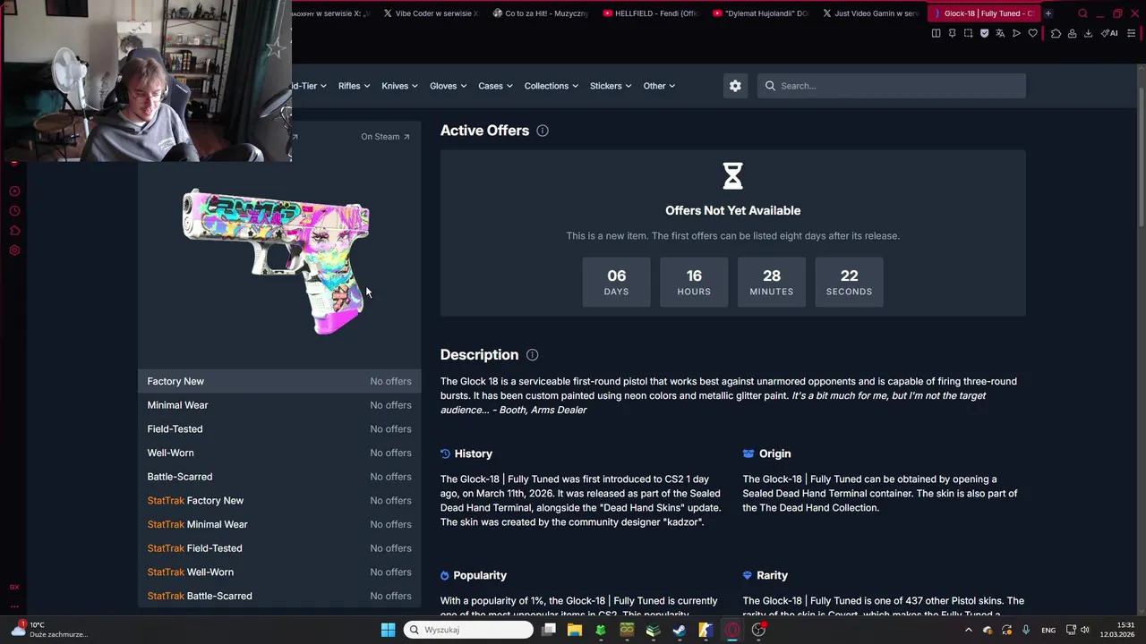Image resolution: width=1146 pixels, height=644 pixels.
Task: Open the extensions cube in browser toolbar
Action: coord(1056,33)
